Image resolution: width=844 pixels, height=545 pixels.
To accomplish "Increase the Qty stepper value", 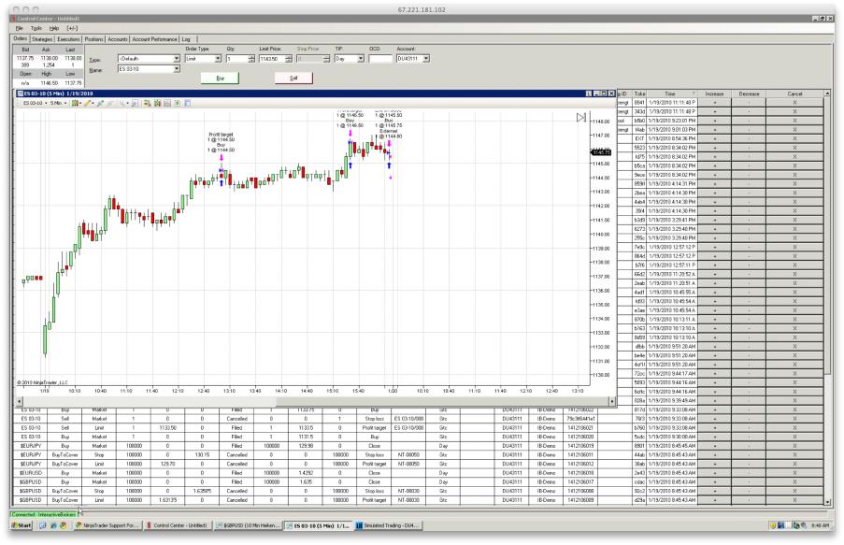I will [x=251, y=56].
